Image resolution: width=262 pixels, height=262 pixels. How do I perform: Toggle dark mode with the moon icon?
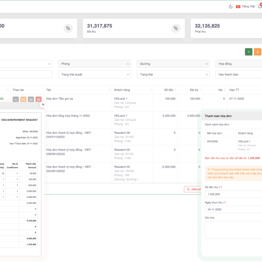231,7
